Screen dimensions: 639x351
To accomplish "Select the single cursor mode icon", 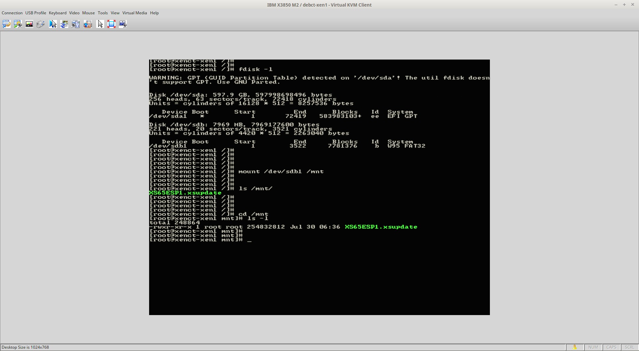I will (x=100, y=24).
